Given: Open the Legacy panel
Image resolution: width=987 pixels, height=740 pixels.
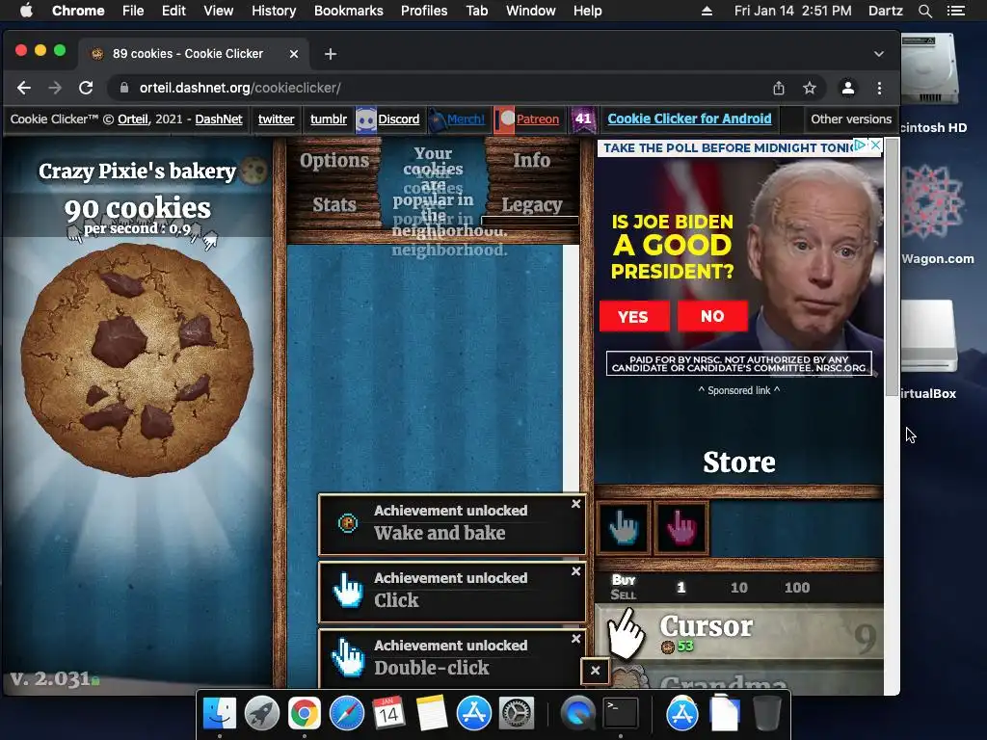Looking at the screenshot, I should pos(532,204).
